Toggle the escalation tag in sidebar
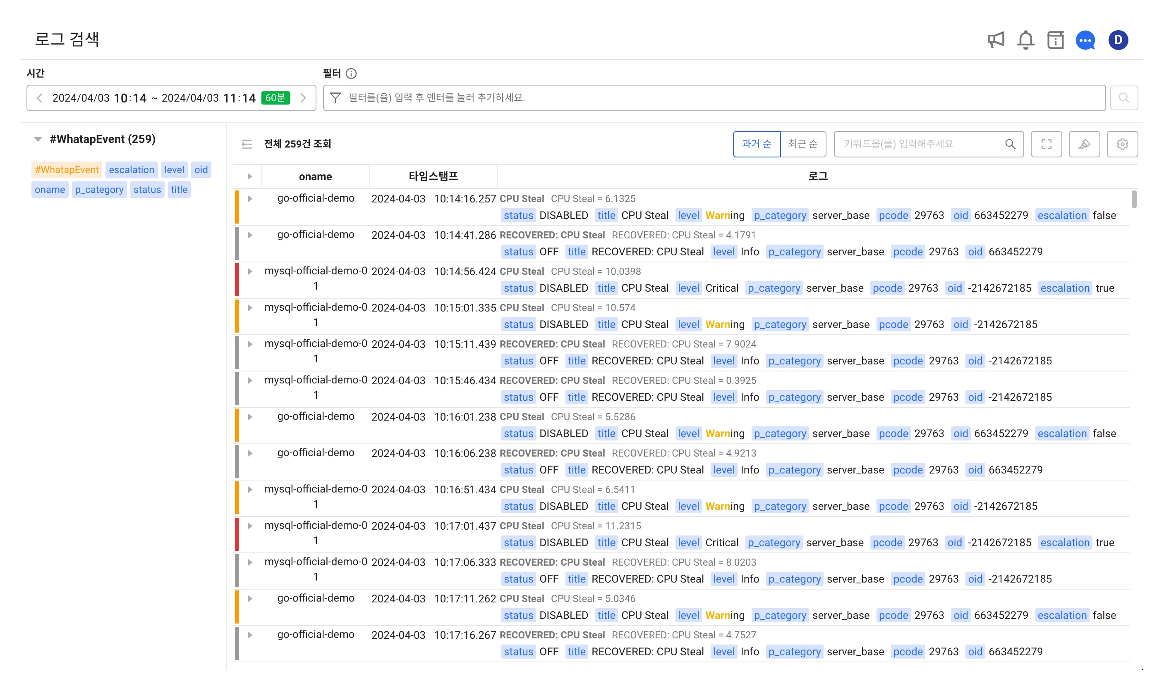Screen dimensions: 1164x690 coord(131,170)
